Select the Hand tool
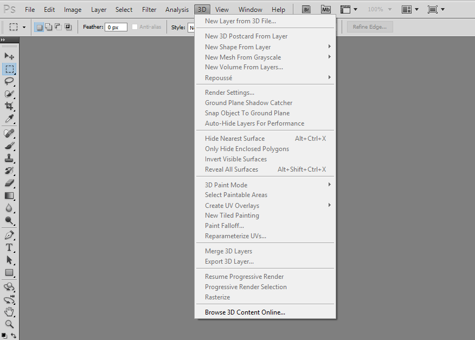Image resolution: width=475 pixels, height=340 pixels. coord(9,312)
